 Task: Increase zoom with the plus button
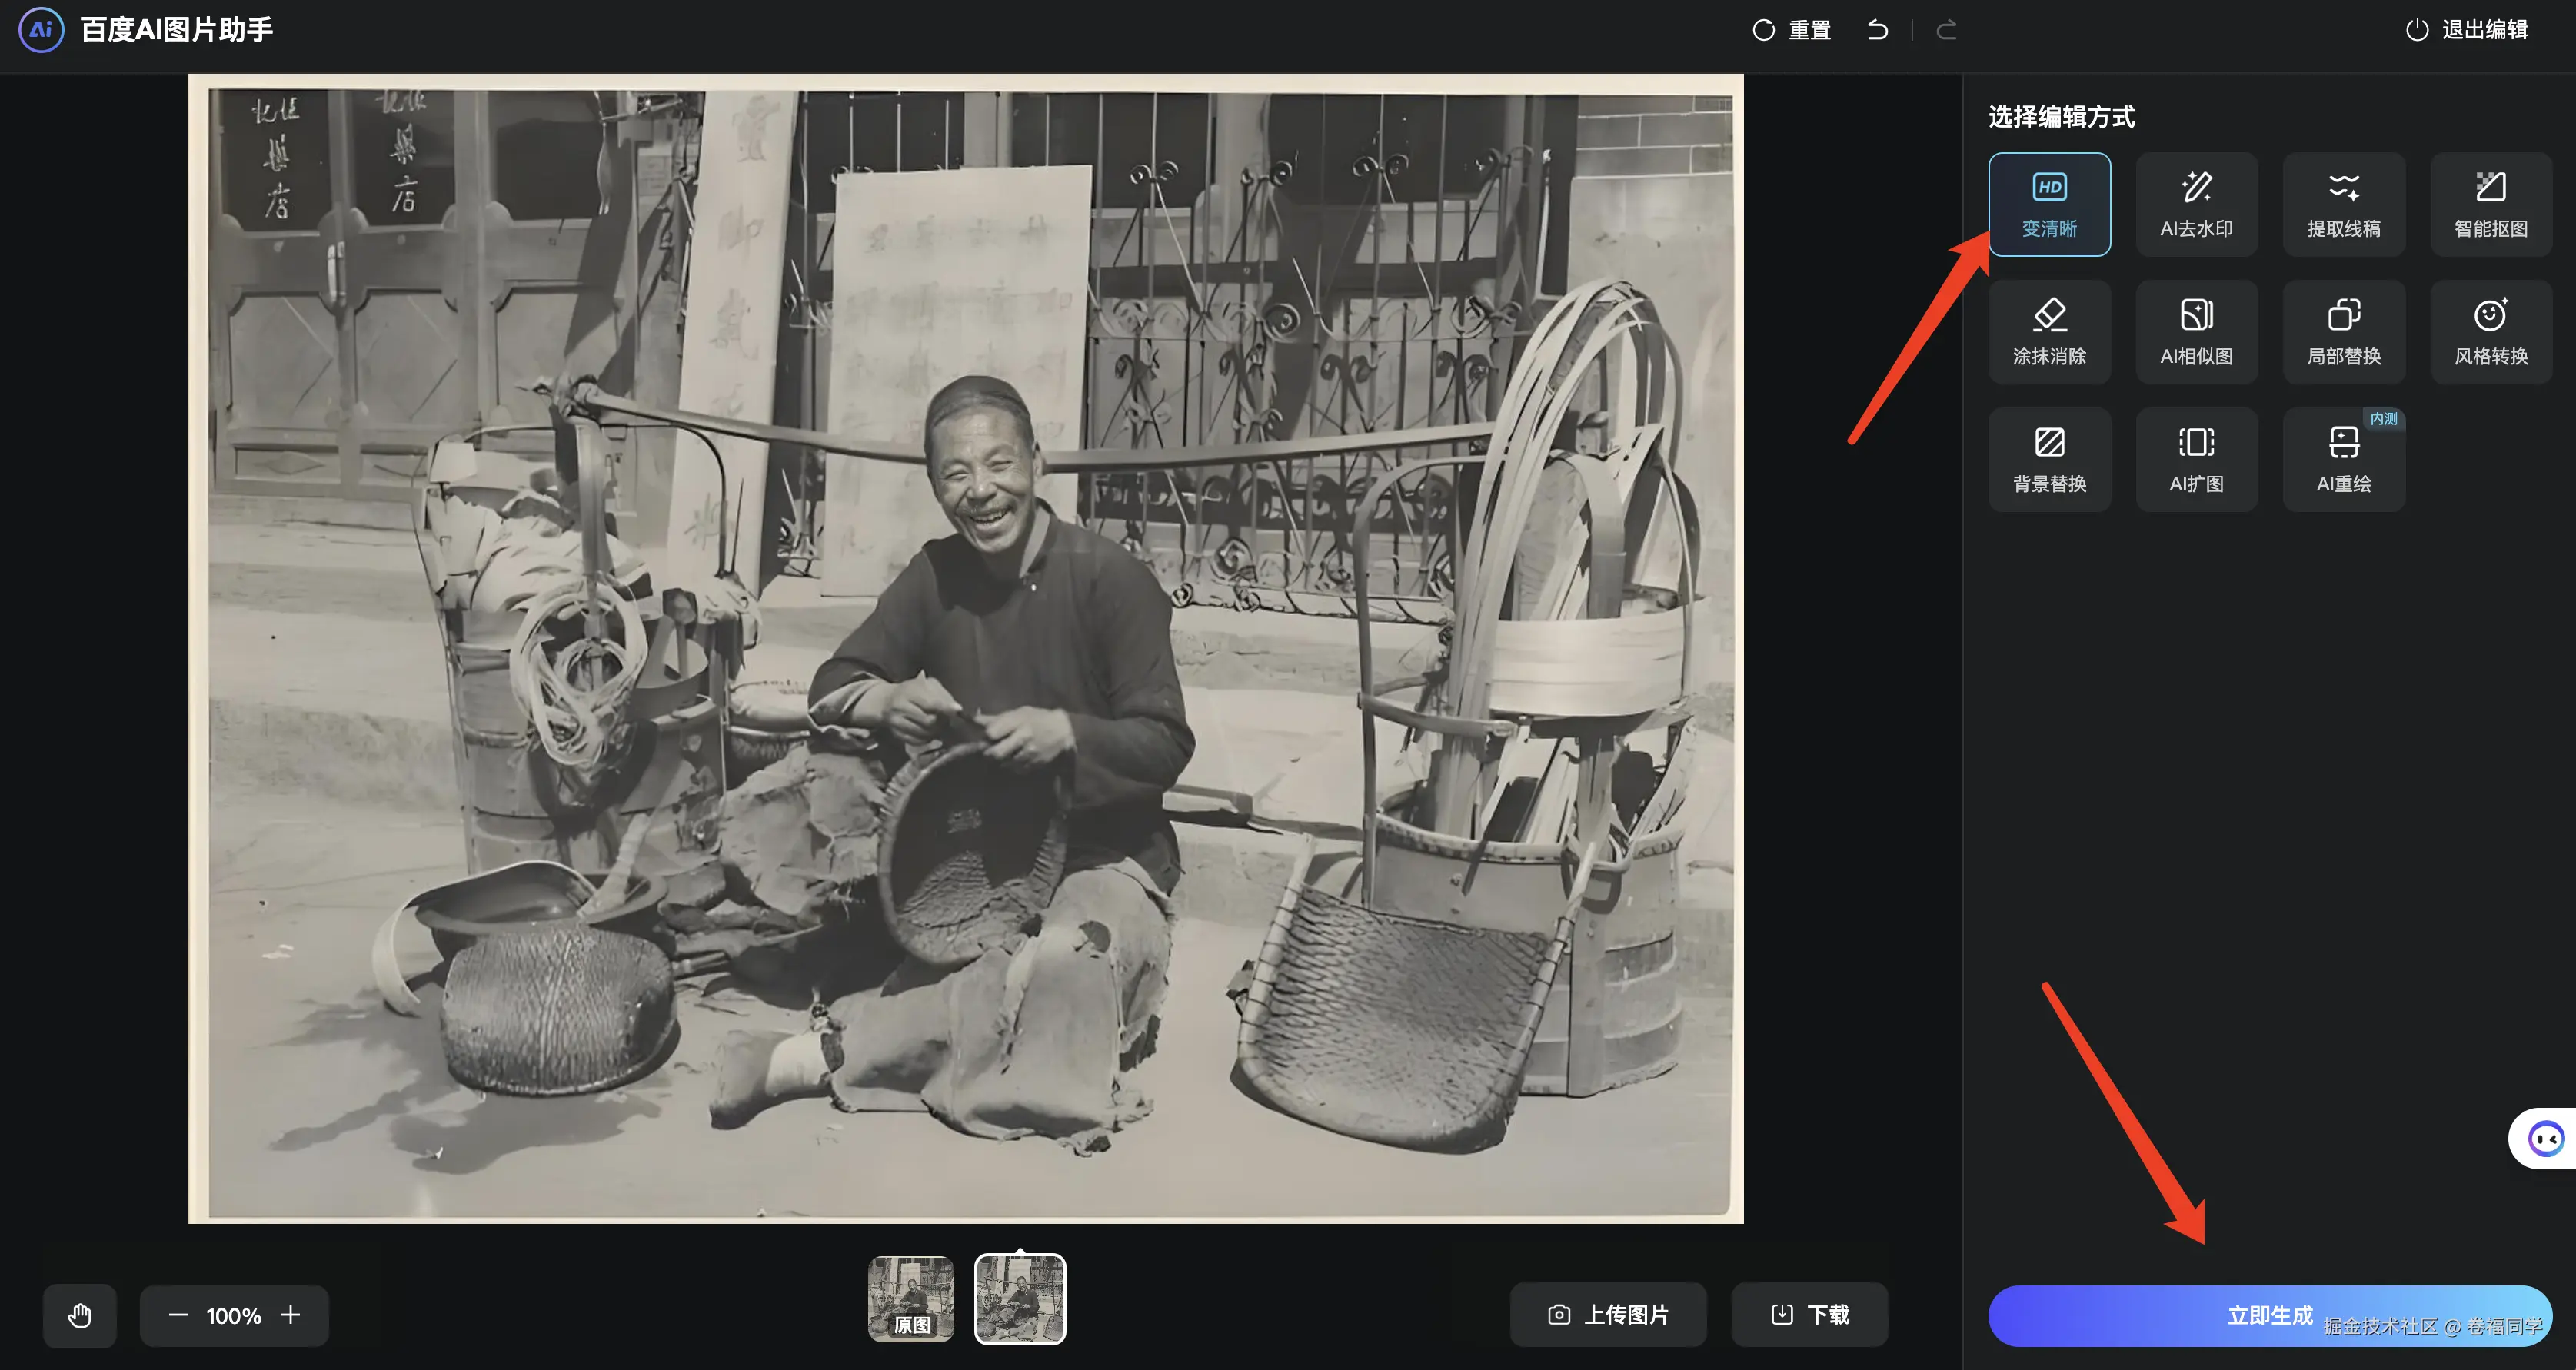click(x=291, y=1315)
